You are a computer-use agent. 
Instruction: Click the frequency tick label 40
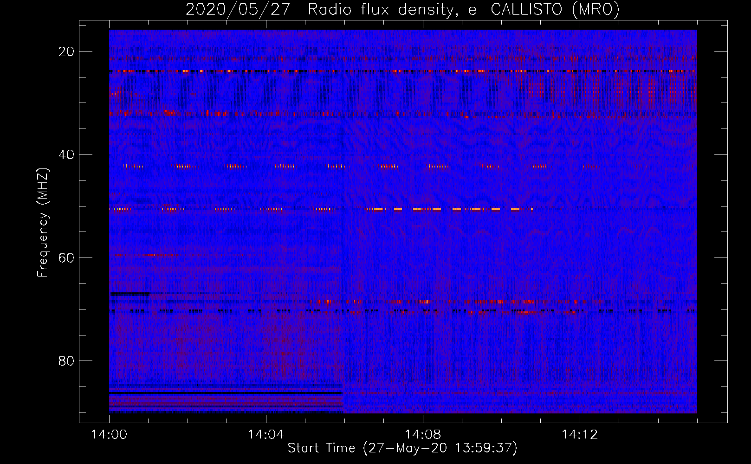point(66,154)
